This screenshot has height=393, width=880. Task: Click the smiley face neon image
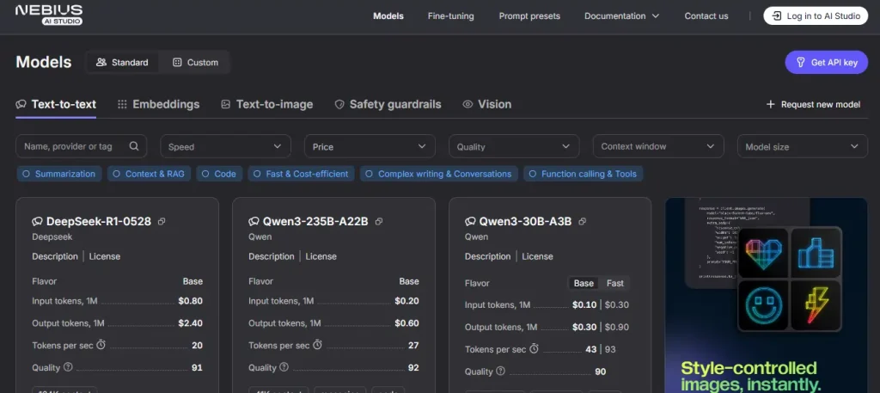click(763, 305)
